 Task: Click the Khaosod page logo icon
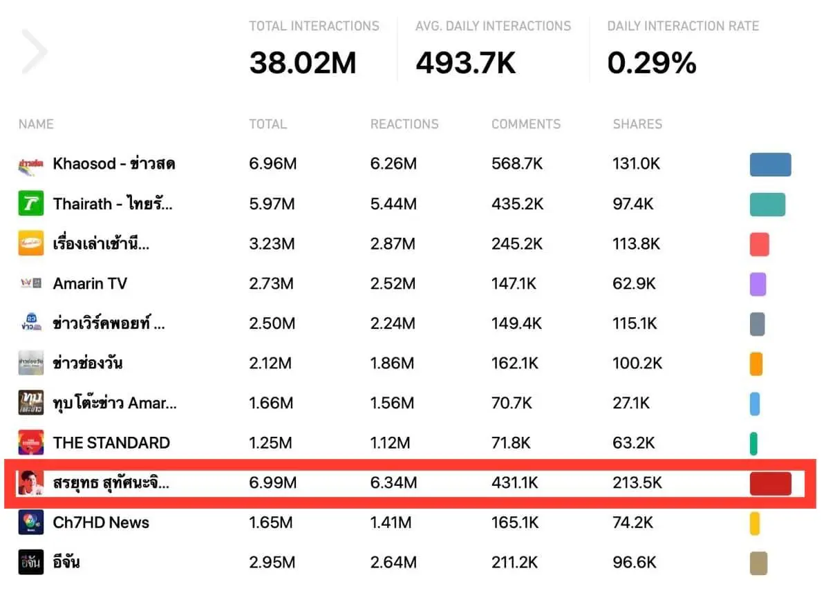30,165
